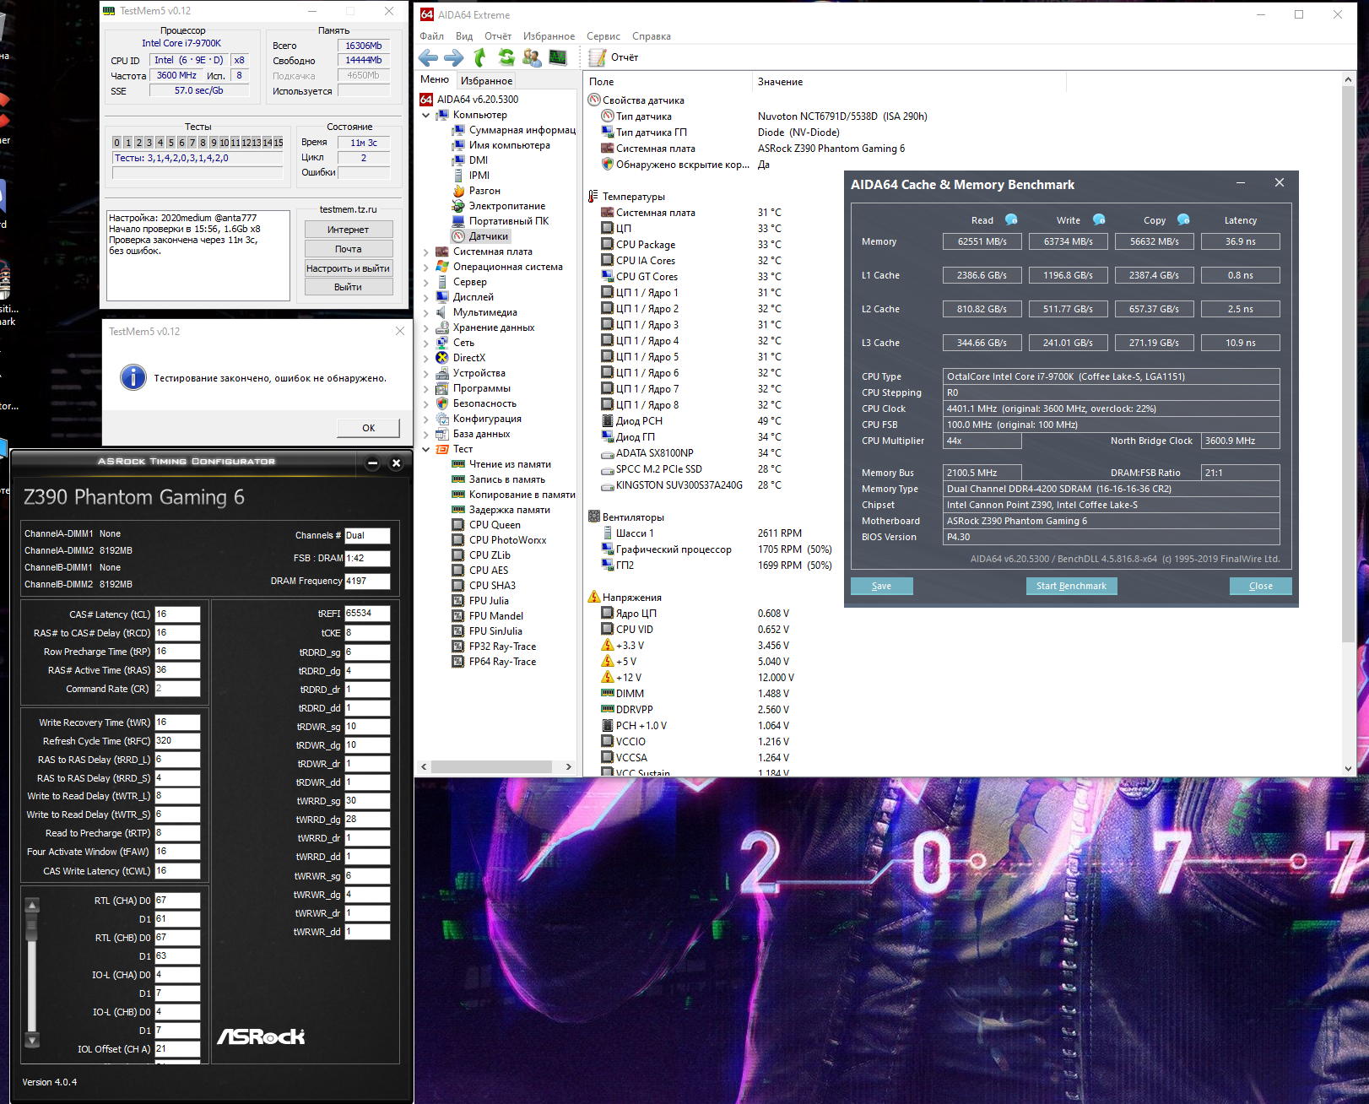Click the Refresh Cycle Time (tRFC) field
Viewport: 1369px width, 1104px height.
[x=177, y=741]
